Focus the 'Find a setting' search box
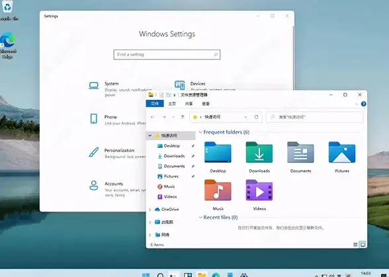The height and width of the screenshot is (277, 389). [x=167, y=55]
